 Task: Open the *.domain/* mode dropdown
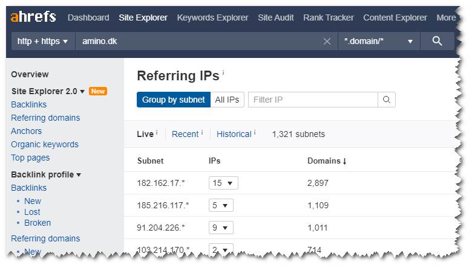378,41
